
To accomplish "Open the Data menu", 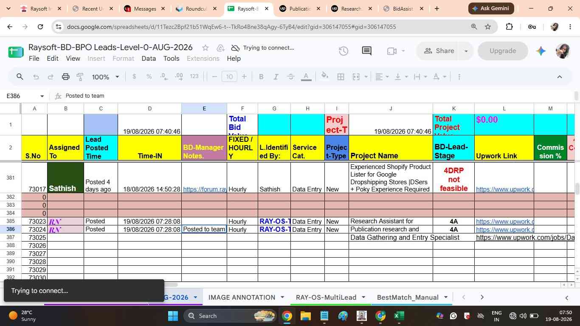I will tap(149, 59).
